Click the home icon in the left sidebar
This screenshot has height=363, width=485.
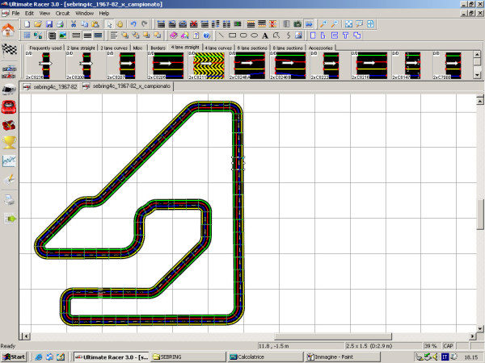click(x=9, y=31)
